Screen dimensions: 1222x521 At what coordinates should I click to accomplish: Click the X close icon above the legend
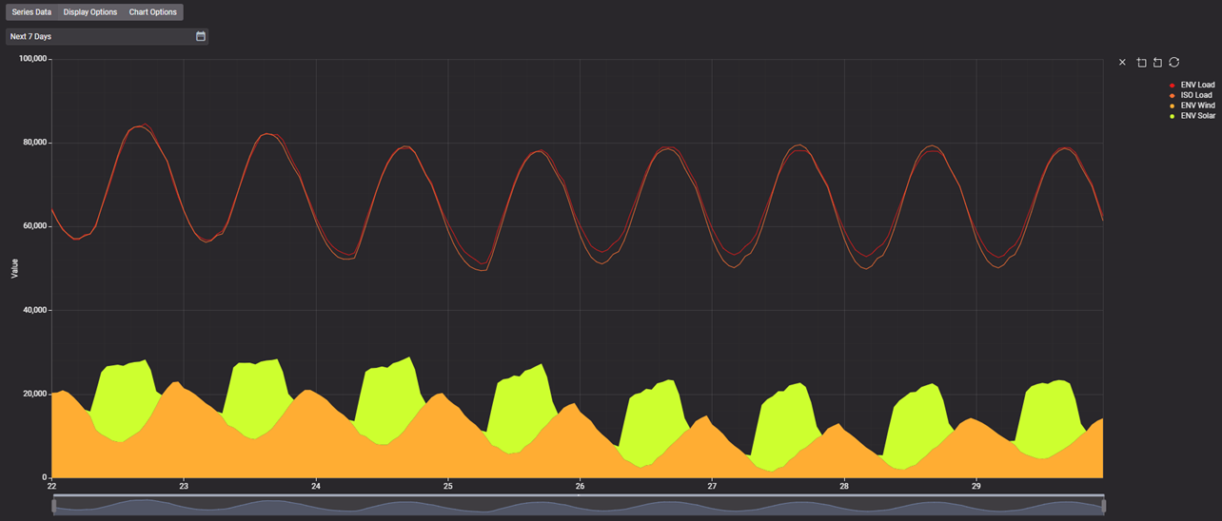(x=1122, y=63)
